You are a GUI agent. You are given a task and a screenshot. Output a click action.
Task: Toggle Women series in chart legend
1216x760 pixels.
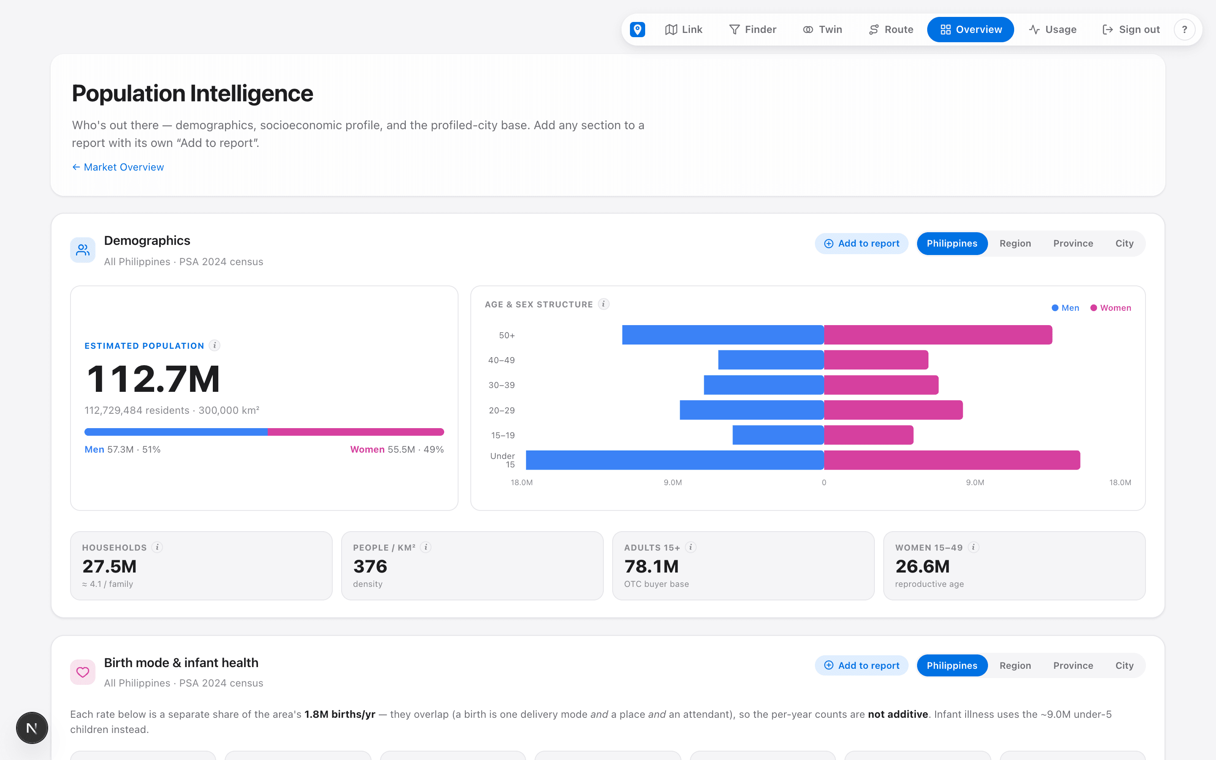(1110, 308)
